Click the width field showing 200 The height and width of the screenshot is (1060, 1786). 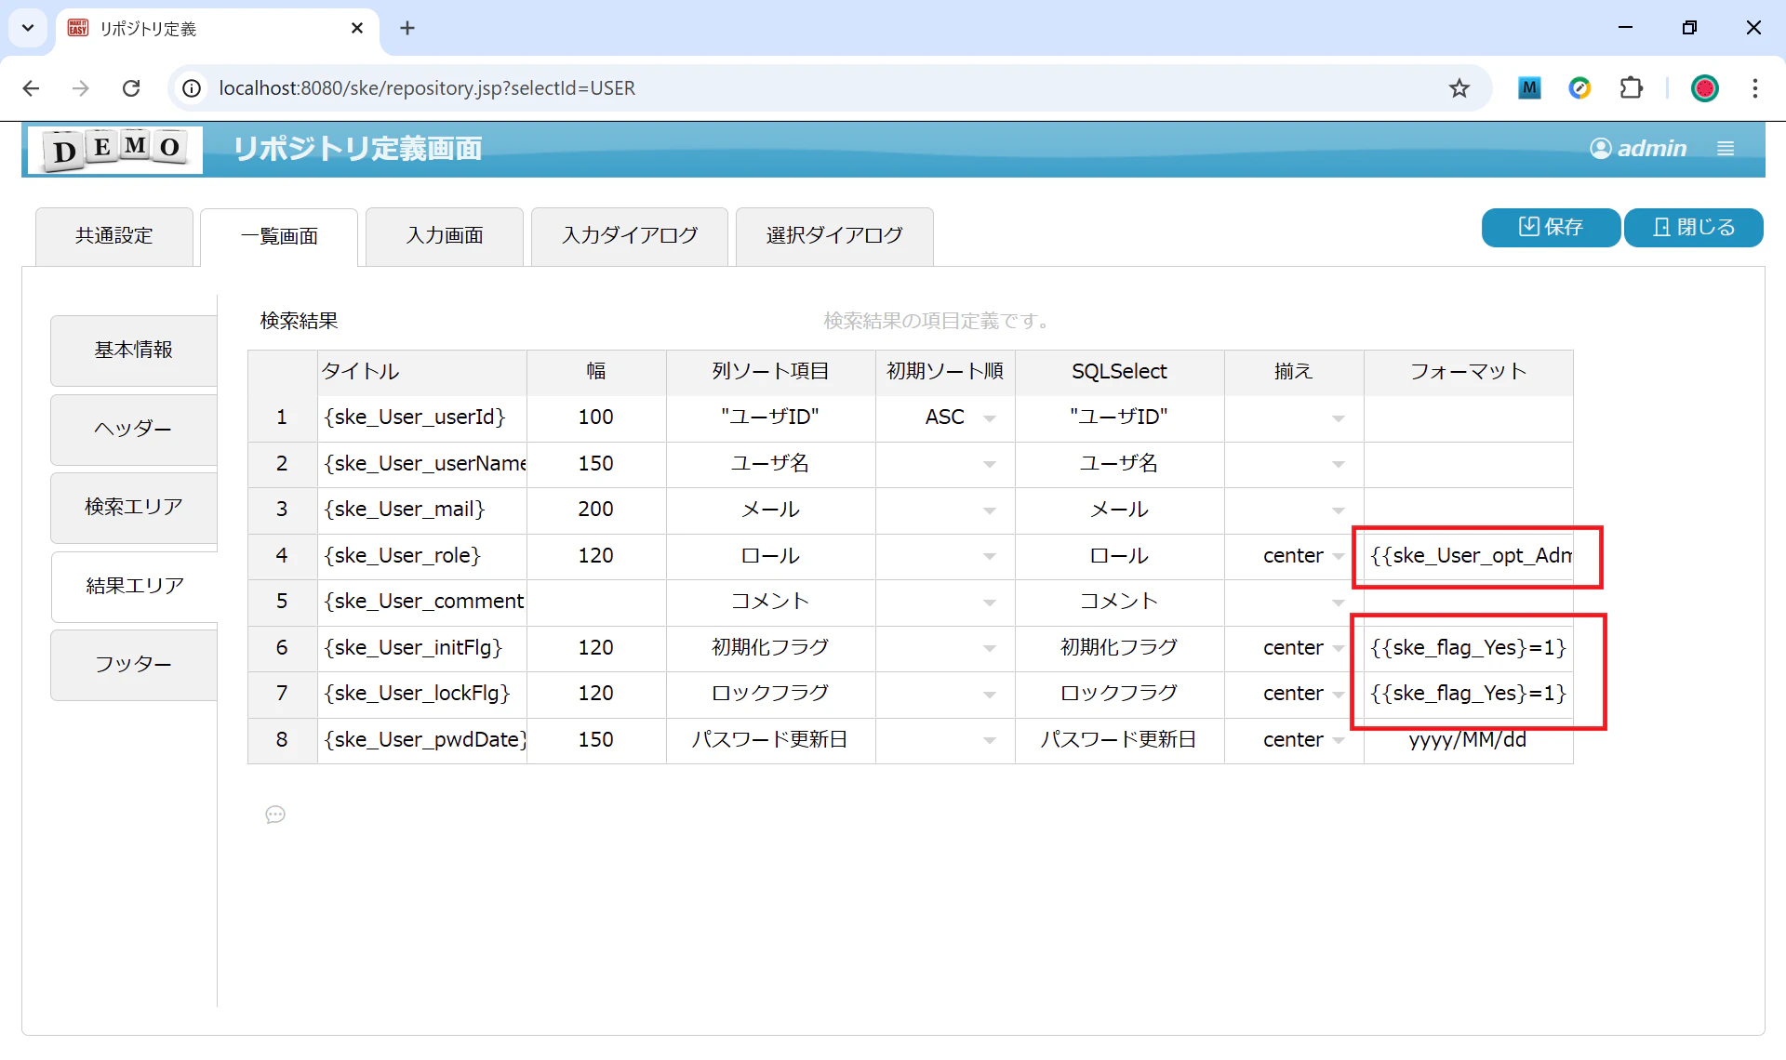[x=596, y=510]
